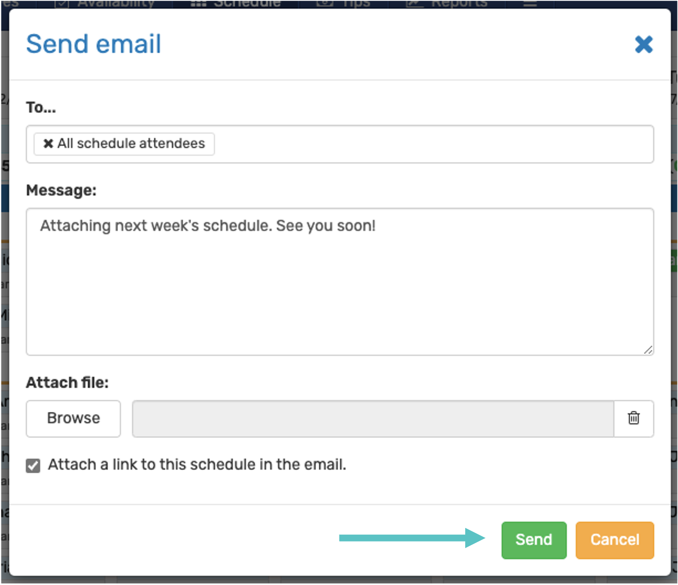The width and height of the screenshot is (678, 585).
Task: Switch to the Availability tab
Action: pos(116,3)
